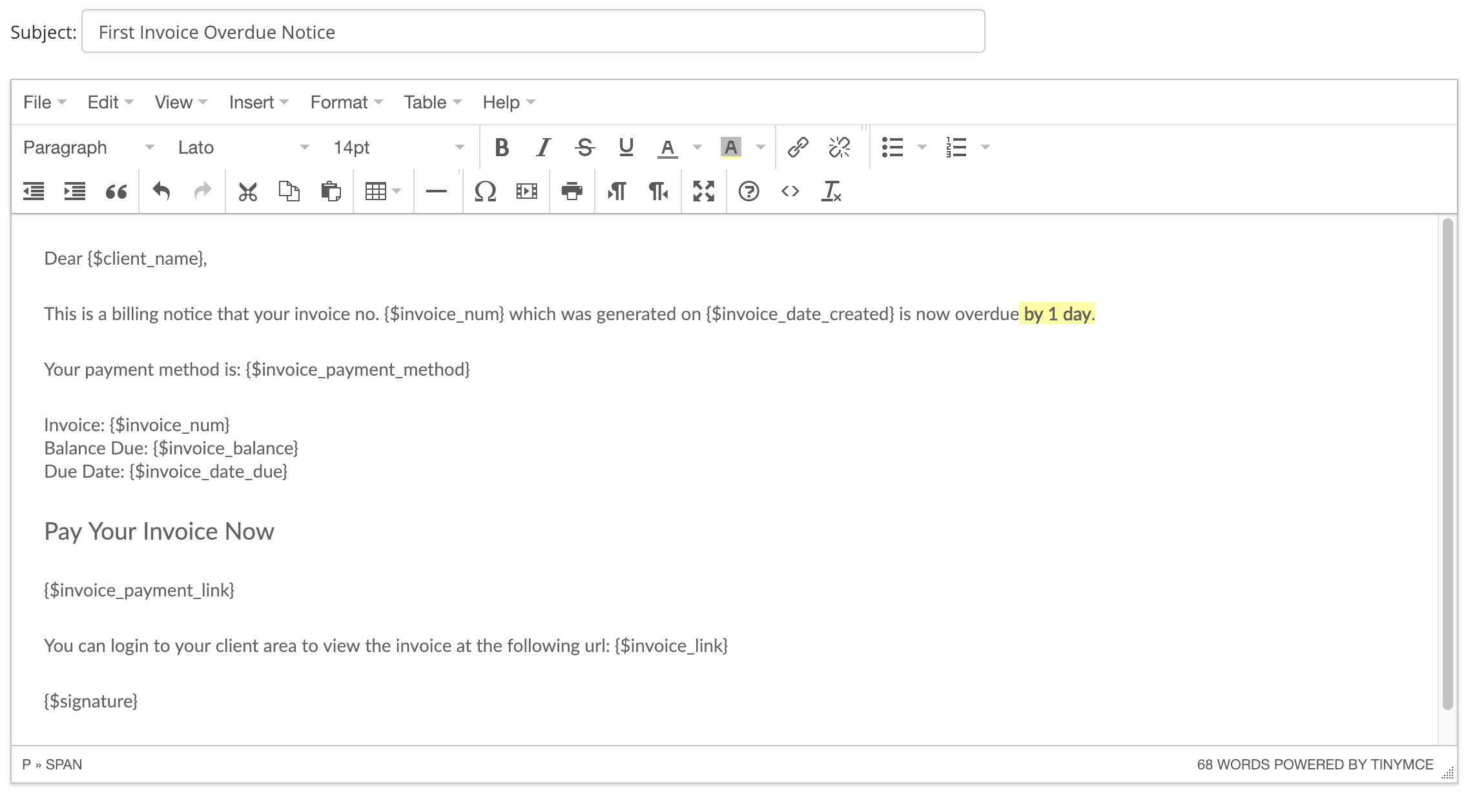Toggle bold formatting
Viewport: 1466px width, 794px height.
(501, 147)
